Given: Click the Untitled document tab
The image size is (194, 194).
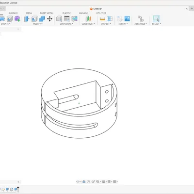Looking at the screenshot, I should click(x=96, y=9).
